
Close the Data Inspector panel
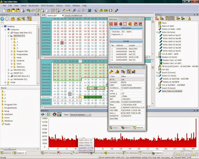pyautogui.click(x=144, y=67)
